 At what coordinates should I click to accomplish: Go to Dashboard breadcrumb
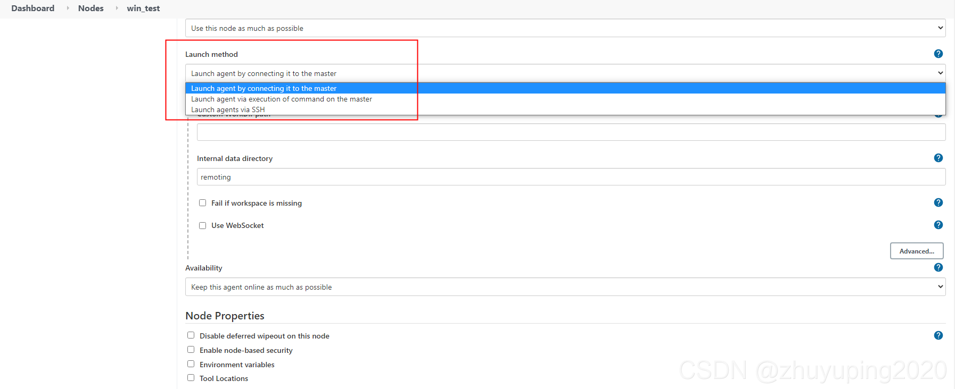32,9
